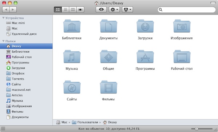Viewport: 218px width, 132px height.
Task: Select the Библиотеки folder icon
Action: [72, 26]
